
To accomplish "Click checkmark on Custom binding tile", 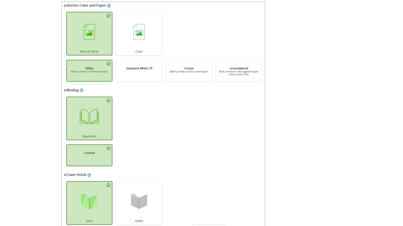I will tap(108, 148).
